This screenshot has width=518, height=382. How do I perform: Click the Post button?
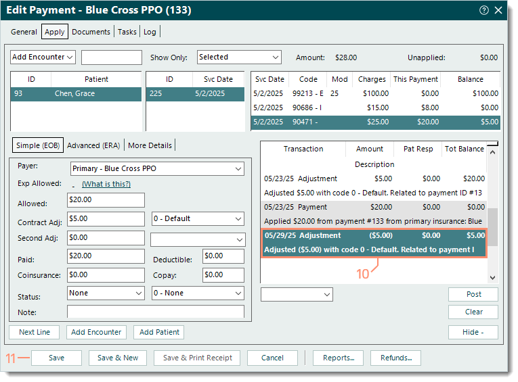[x=473, y=294]
